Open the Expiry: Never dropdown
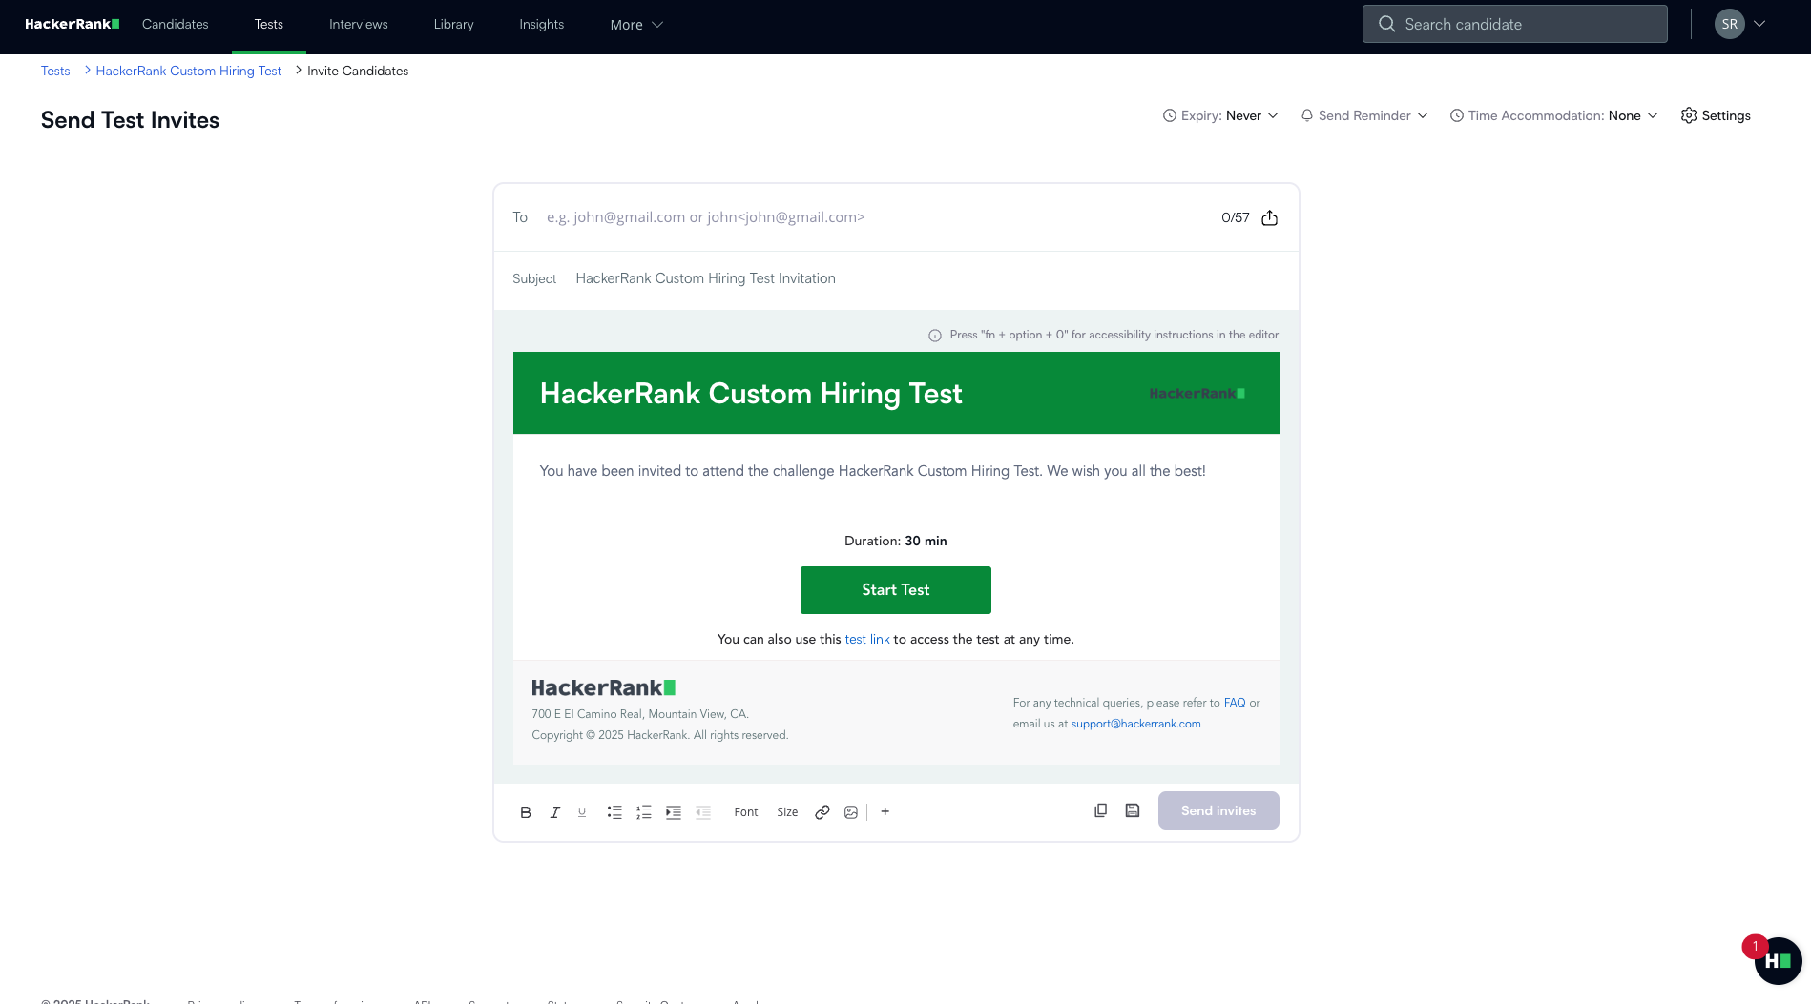Image resolution: width=1811 pixels, height=1004 pixels. (1220, 115)
